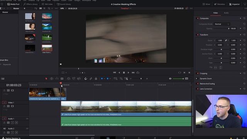Image resolution: width=247 pixels, height=139 pixels.
Task: Select the Blade Edit Mode tool
Action: pos(62,79)
